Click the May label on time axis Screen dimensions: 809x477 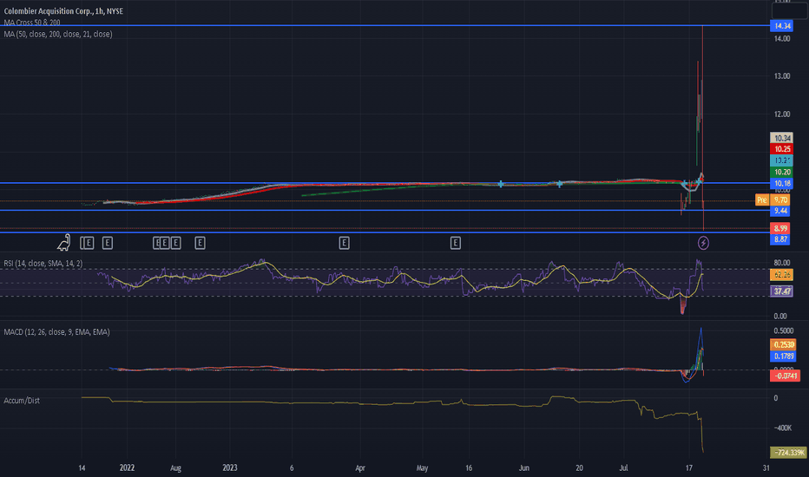[422, 468]
